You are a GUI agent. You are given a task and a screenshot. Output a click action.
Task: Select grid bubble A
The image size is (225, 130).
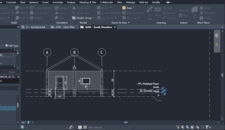[x=47, y=52]
